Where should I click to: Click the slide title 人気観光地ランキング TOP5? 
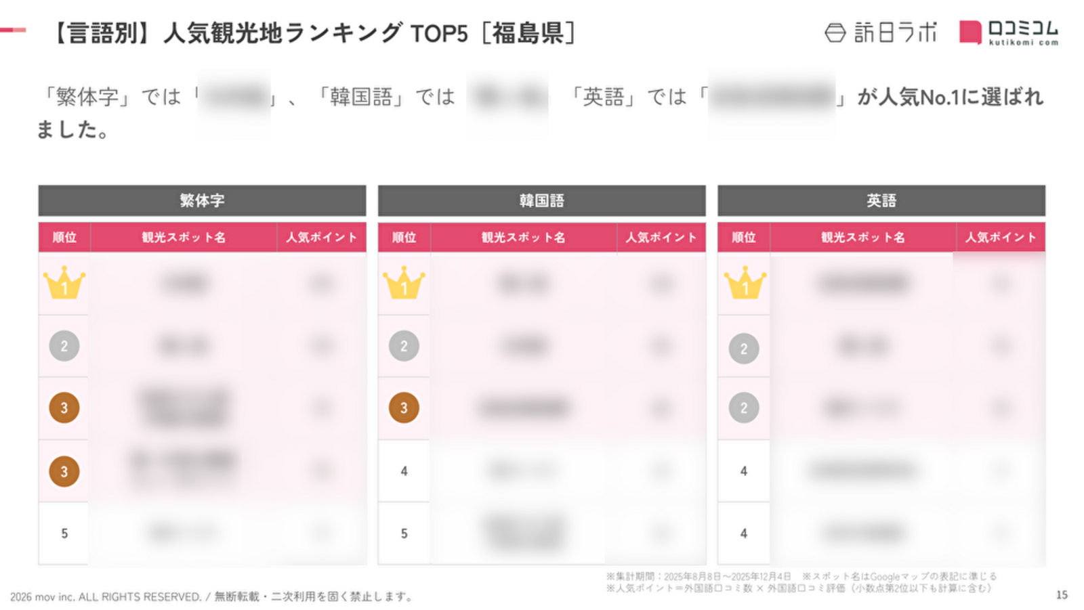314,32
